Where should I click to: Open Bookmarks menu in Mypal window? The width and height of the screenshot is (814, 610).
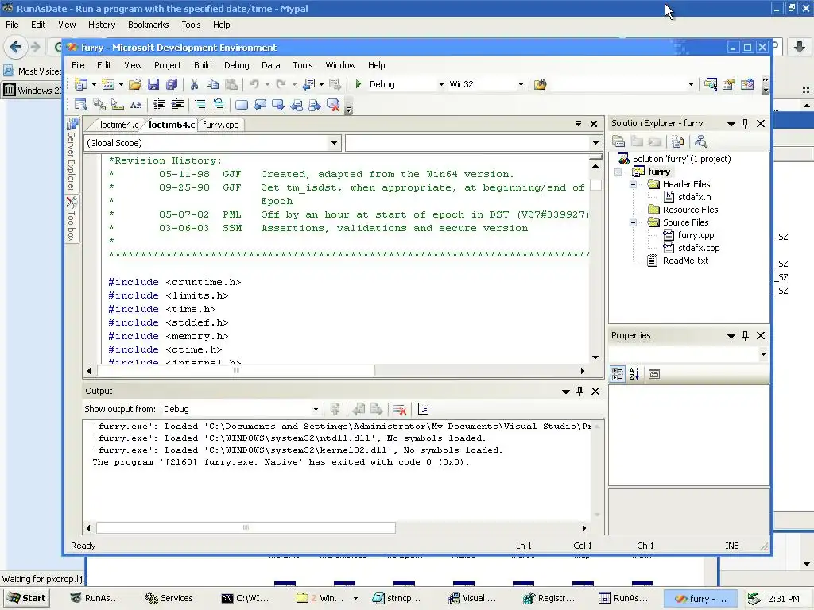(148, 25)
